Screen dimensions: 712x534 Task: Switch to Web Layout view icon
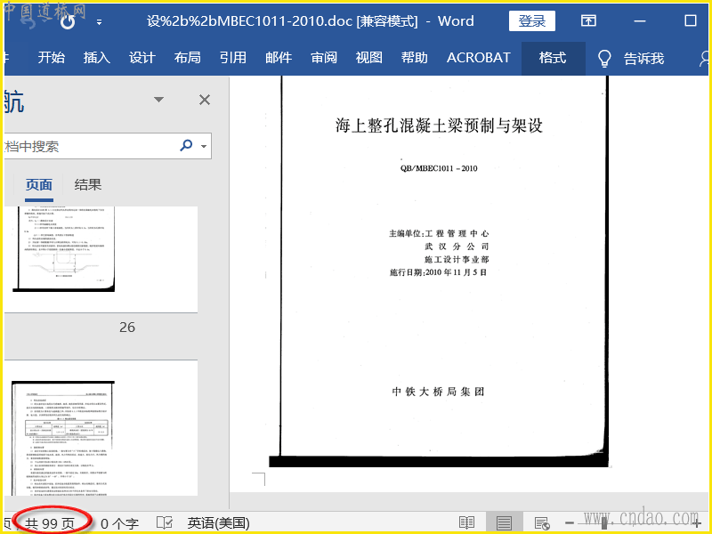pyautogui.click(x=542, y=523)
